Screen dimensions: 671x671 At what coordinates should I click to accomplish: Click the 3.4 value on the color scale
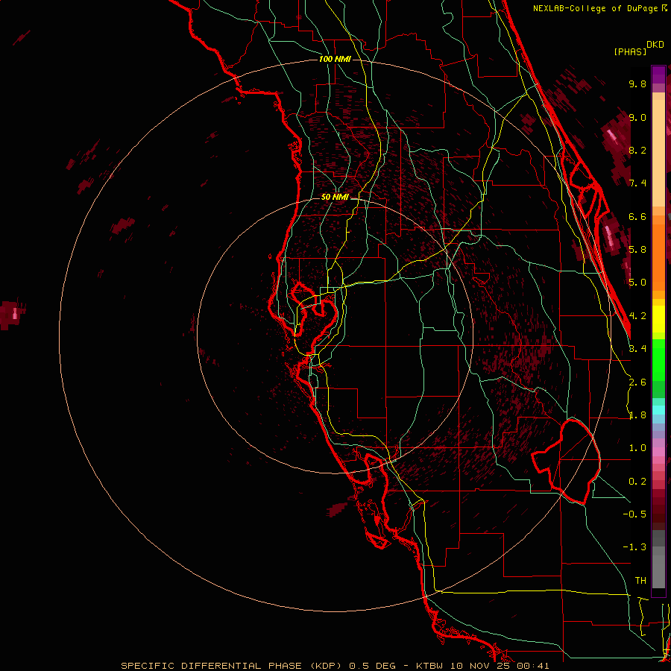click(637, 349)
